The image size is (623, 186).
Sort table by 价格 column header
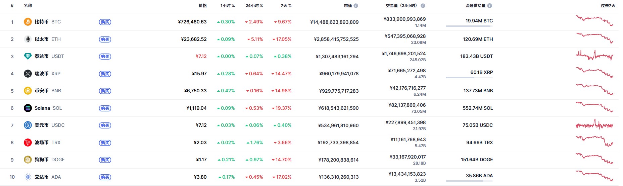[x=202, y=6]
